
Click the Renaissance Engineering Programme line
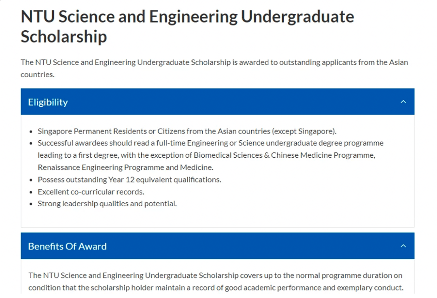pos(125,167)
